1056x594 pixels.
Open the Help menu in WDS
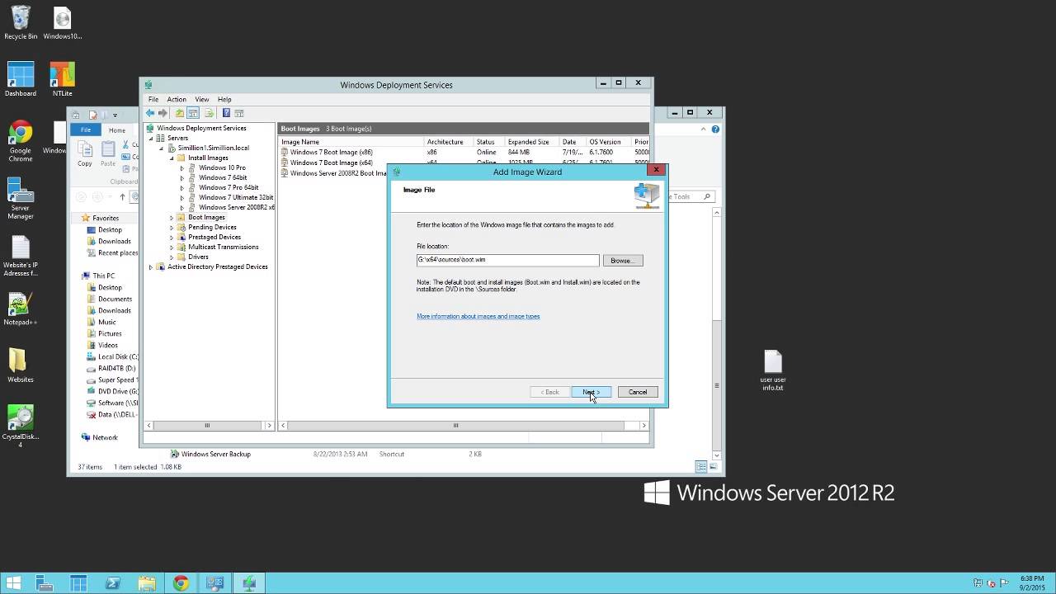224,99
